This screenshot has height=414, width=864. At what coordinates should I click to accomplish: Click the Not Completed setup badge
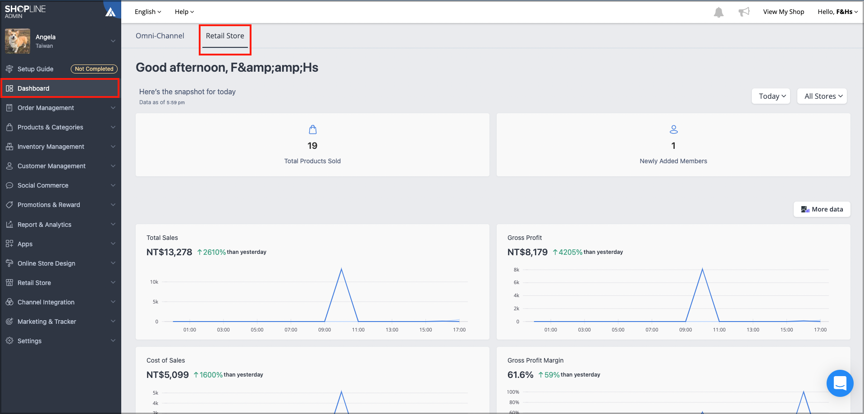[x=94, y=69]
